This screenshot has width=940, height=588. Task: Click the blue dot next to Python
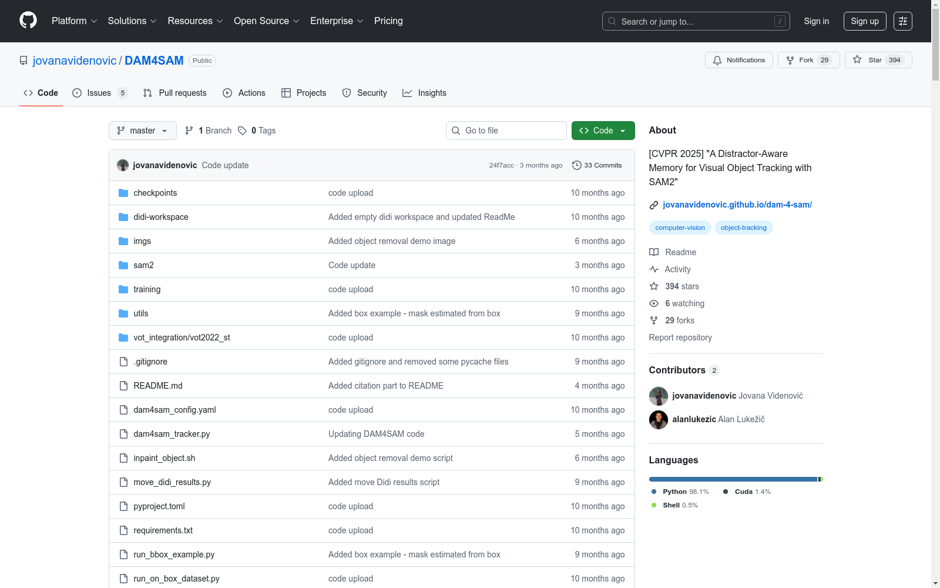coord(654,492)
